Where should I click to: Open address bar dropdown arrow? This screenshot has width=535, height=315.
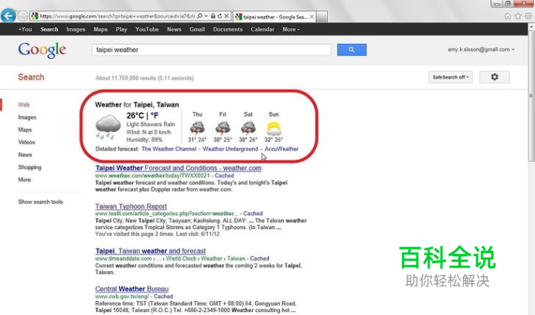coord(206,16)
